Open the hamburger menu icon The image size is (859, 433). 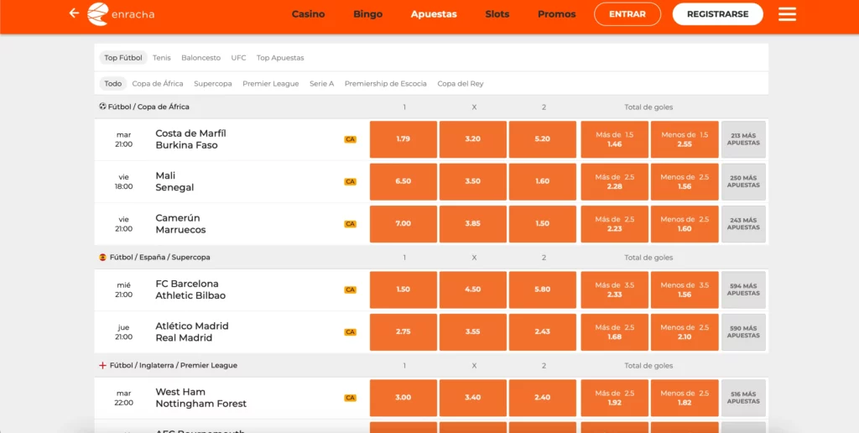click(x=787, y=14)
